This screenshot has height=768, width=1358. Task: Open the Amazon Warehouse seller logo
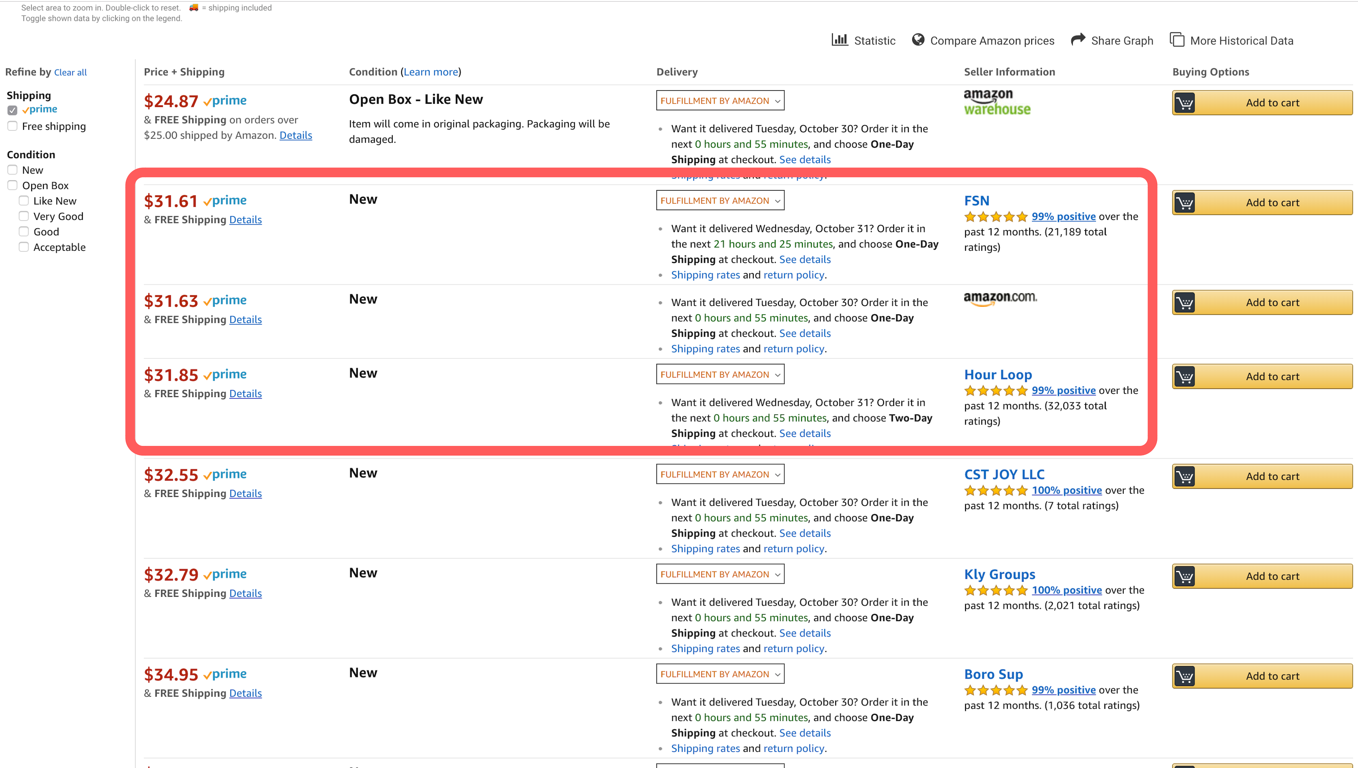pos(997,102)
